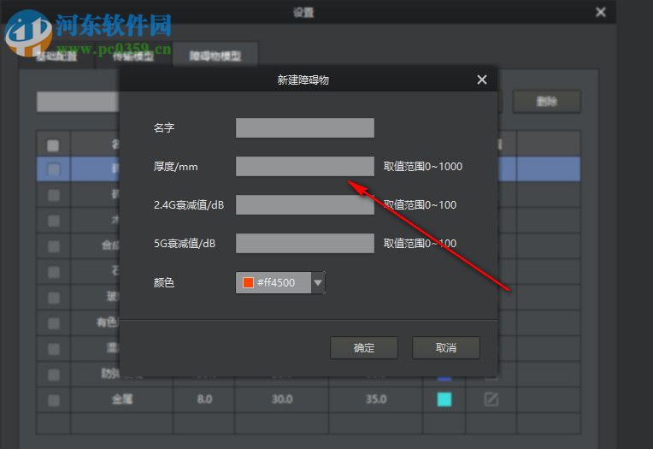Toggle the checkbox in the 有色 row
This screenshot has height=449, width=653.
(53, 323)
